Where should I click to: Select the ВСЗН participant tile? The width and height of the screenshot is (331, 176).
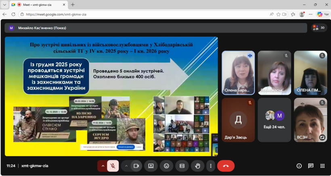[x=310, y=120]
